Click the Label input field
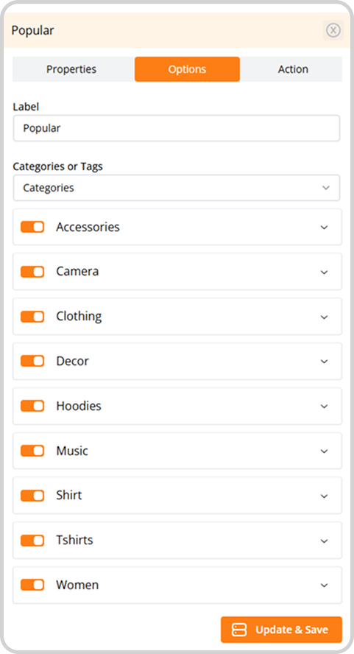The image size is (354, 654). coord(177,128)
